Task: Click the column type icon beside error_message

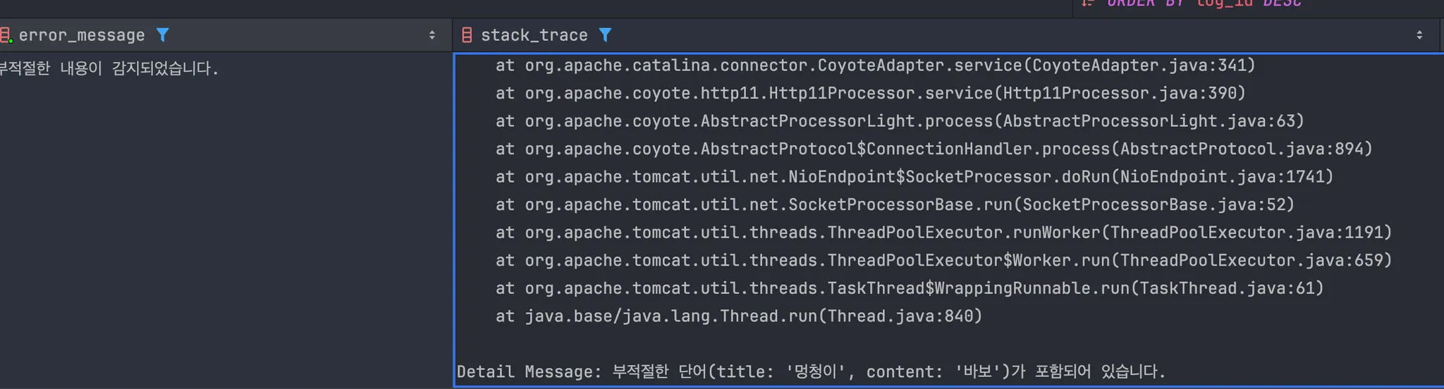Action: pos(6,35)
